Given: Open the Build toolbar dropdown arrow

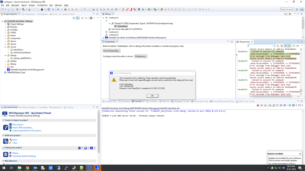Looking at the screenshot, I should click(x=26, y=9).
